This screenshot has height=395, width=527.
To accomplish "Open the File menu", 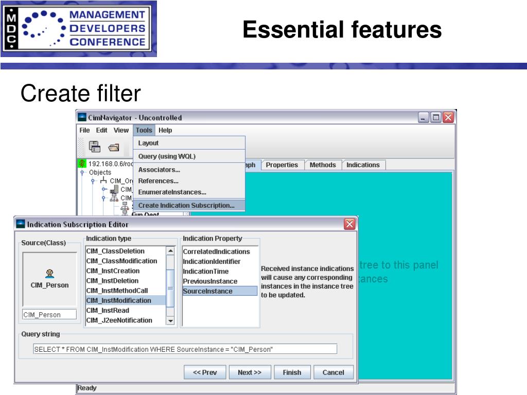I will point(84,130).
